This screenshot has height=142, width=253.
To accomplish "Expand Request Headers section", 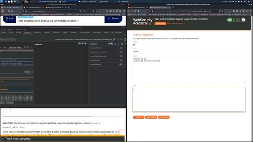I will tap(107, 65).
